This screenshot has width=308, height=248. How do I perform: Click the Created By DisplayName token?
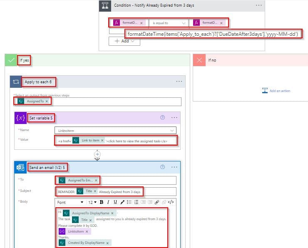pyautogui.click(x=85, y=243)
